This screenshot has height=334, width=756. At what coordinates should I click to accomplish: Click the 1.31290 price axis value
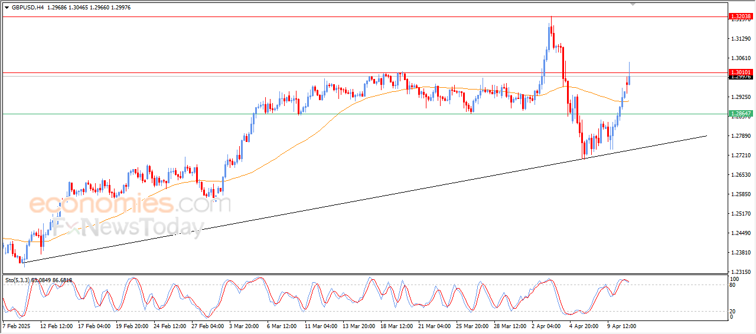[741, 38]
